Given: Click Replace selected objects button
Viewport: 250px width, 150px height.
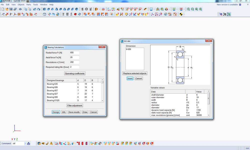Looking at the screenshot, I should click(135, 73).
